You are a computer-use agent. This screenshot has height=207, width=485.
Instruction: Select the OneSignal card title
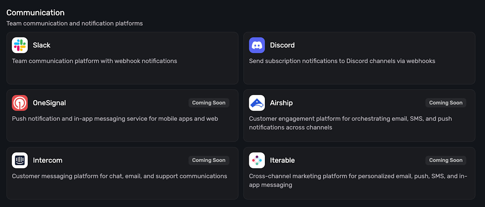[49, 103]
